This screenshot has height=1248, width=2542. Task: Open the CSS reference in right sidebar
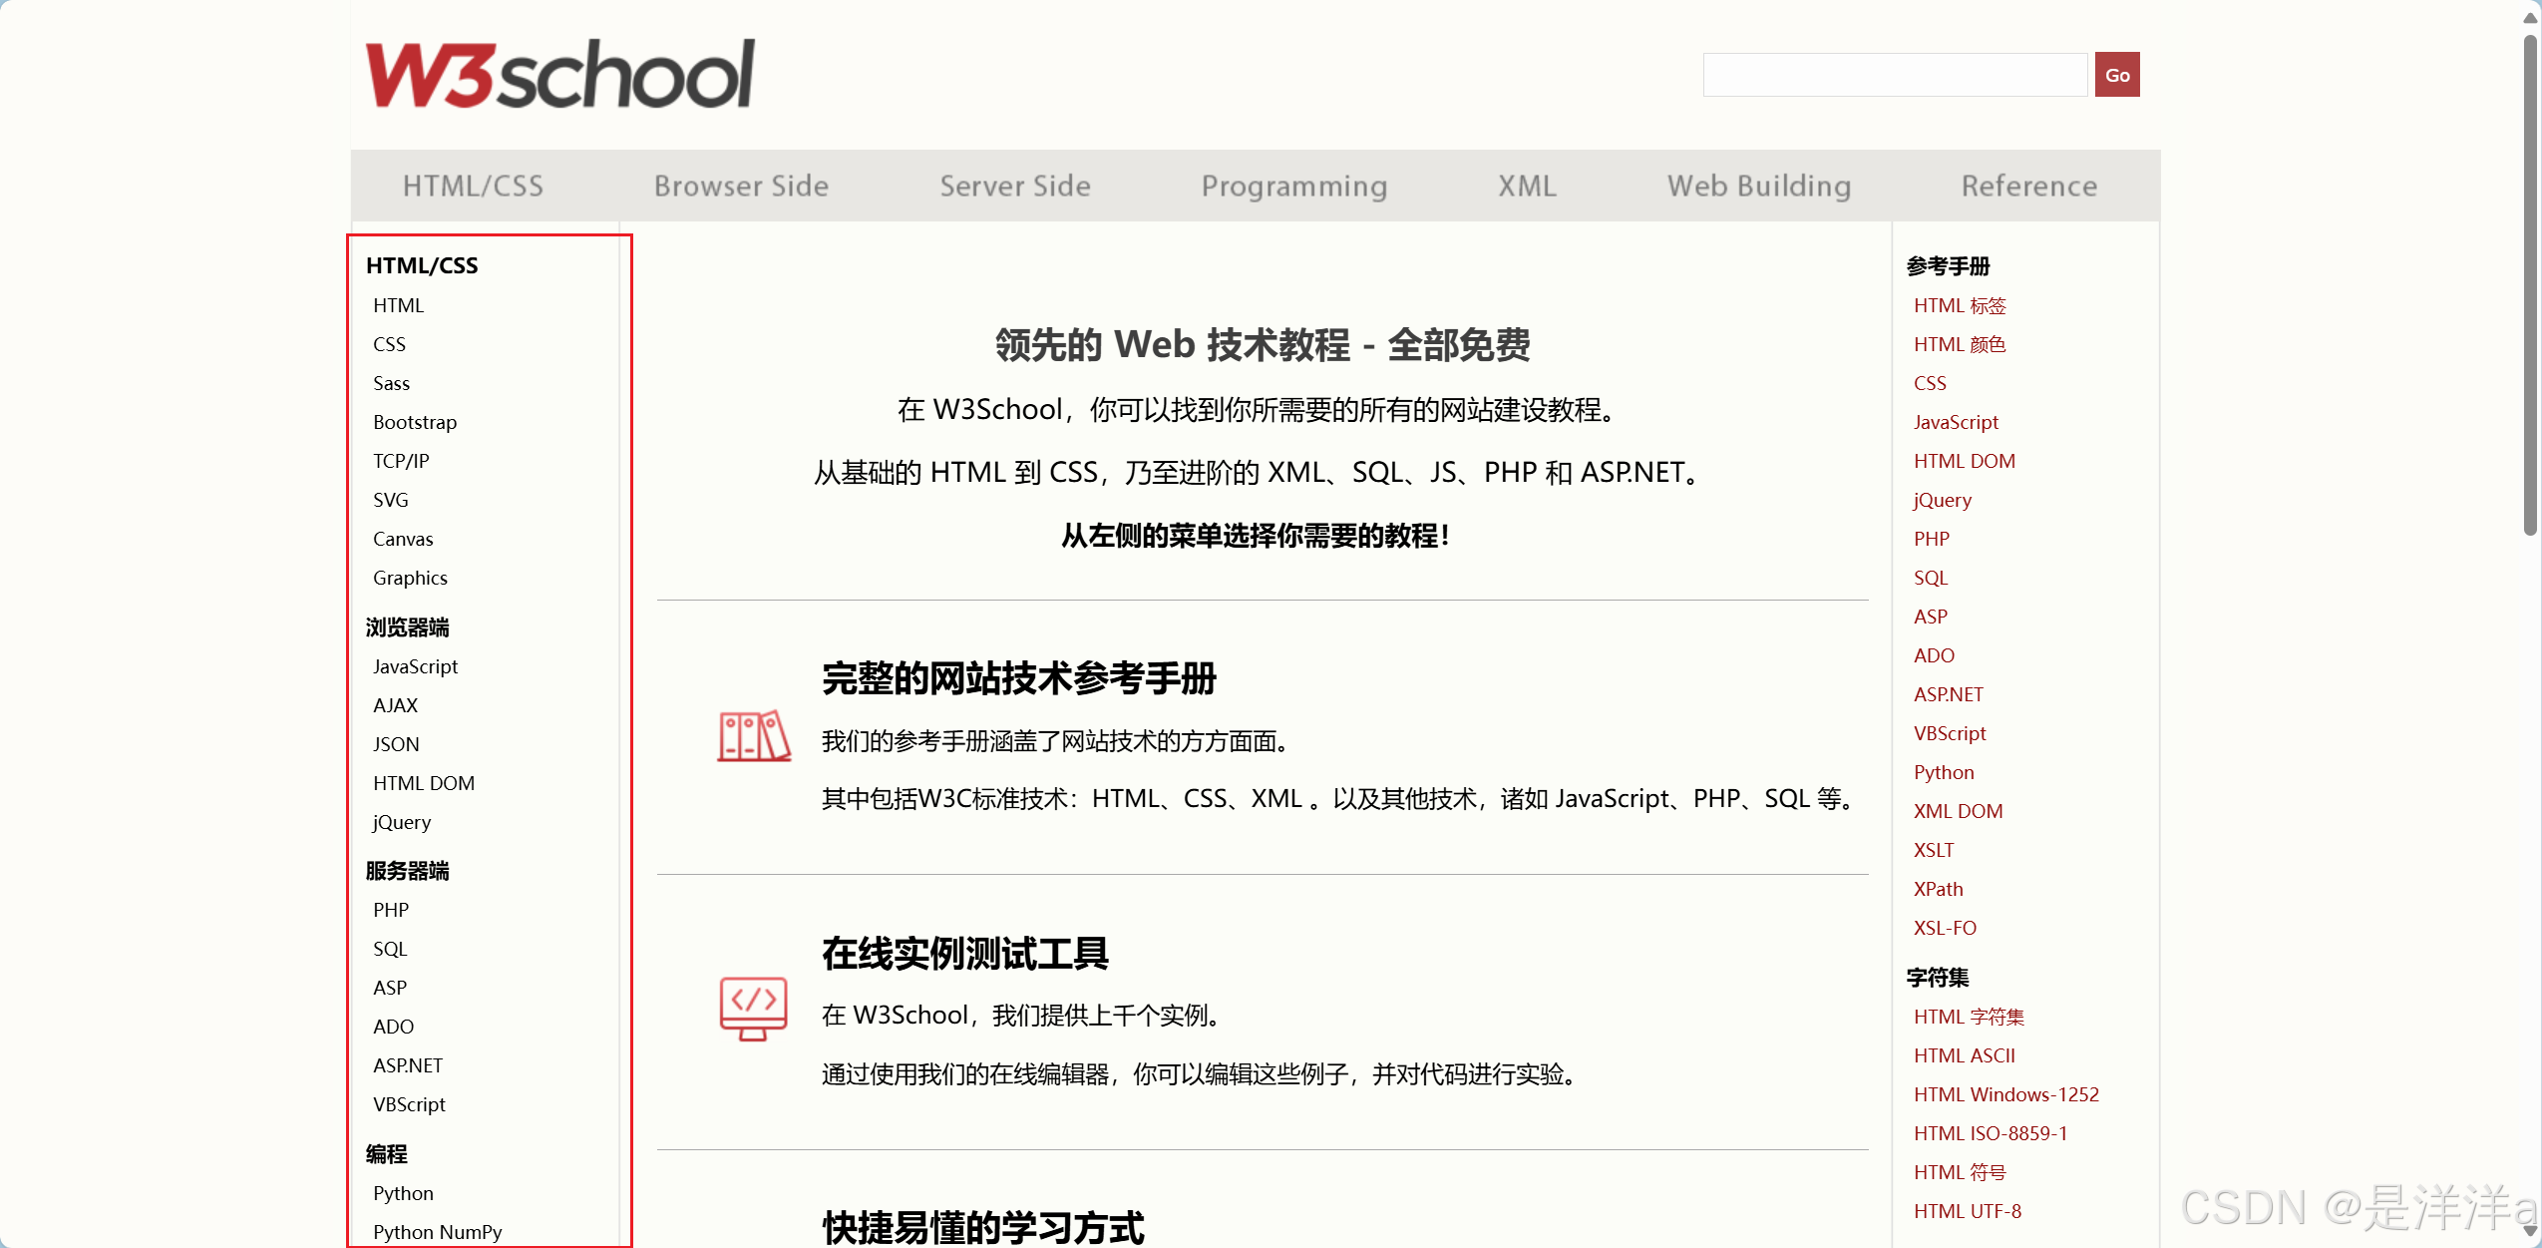pos(1930,383)
